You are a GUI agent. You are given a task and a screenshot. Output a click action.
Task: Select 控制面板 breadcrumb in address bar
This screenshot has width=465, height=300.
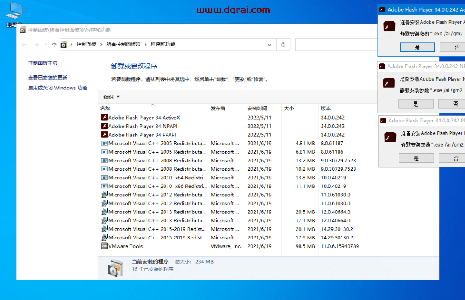86,44
